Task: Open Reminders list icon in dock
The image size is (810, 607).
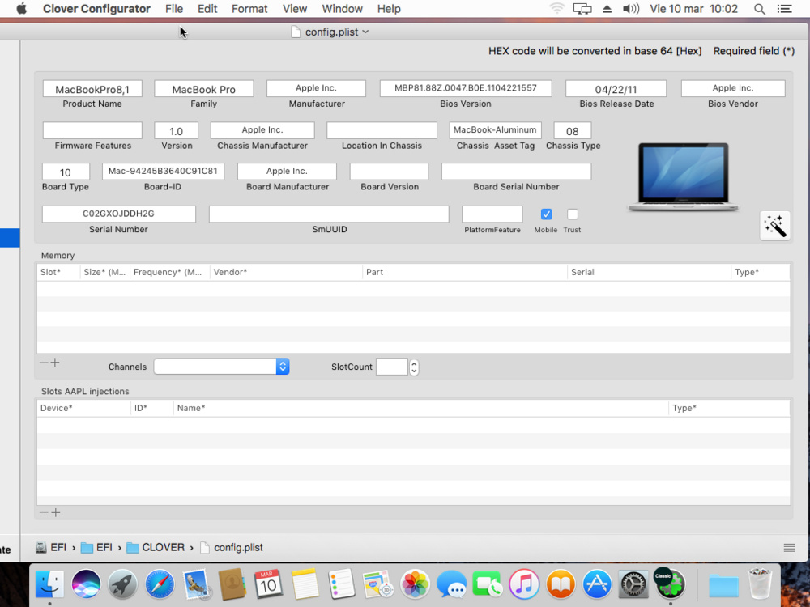Action: [x=342, y=584]
